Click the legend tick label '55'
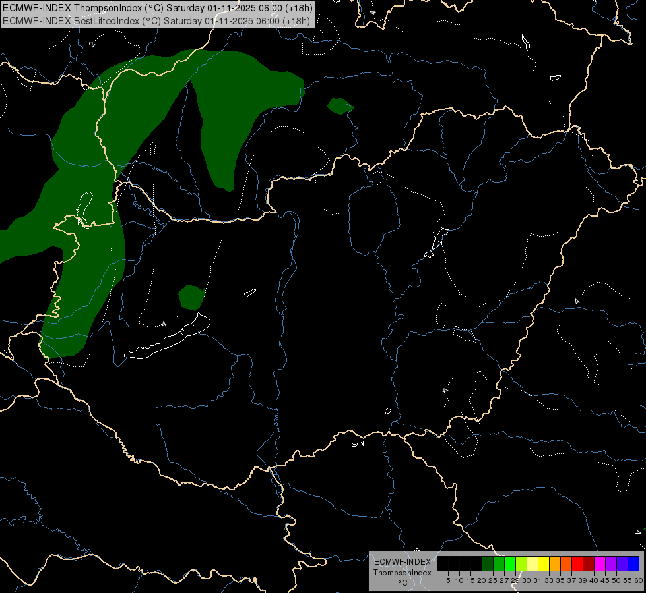 628,580
